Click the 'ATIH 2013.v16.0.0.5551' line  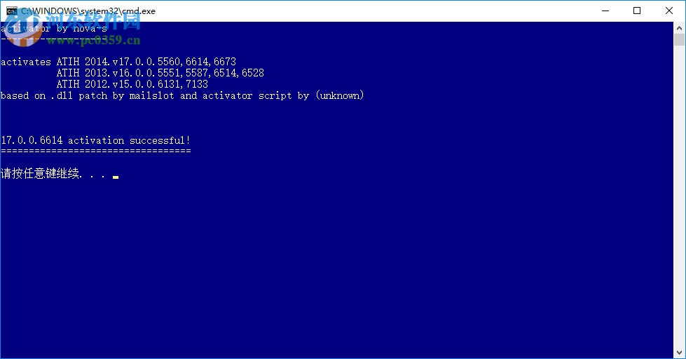[x=160, y=73]
